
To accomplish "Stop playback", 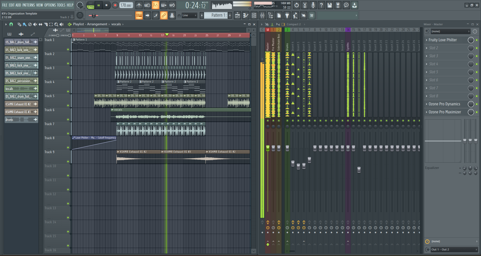I will pos(106,5).
